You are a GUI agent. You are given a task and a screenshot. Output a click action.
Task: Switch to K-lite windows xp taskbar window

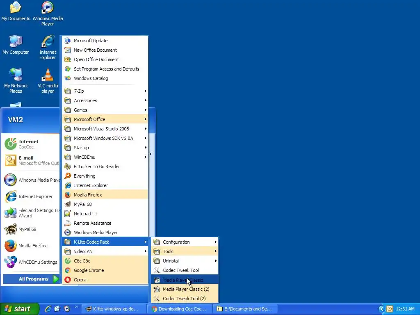(114, 309)
